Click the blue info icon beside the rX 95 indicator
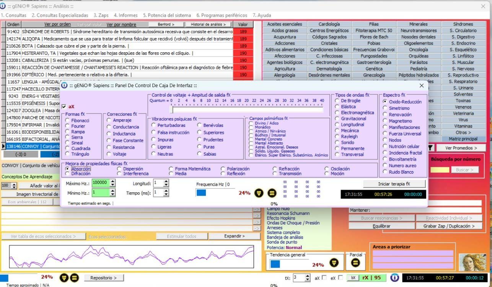 394,278
